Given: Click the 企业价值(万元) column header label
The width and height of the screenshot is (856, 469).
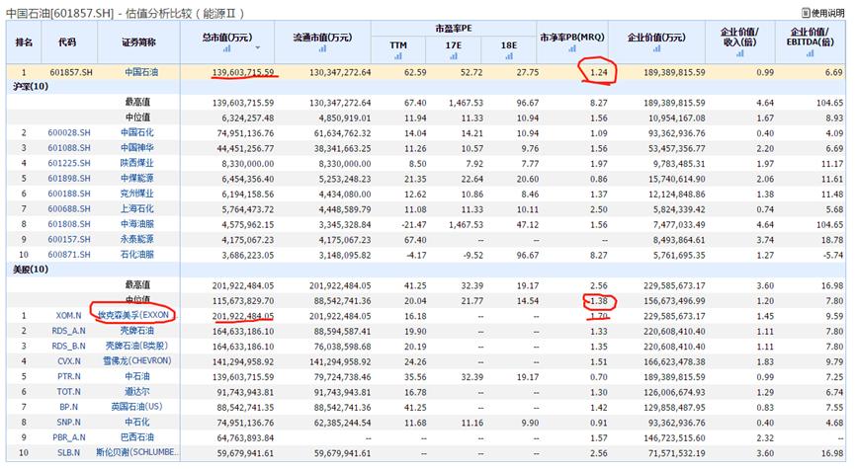Looking at the screenshot, I should pos(656,38).
